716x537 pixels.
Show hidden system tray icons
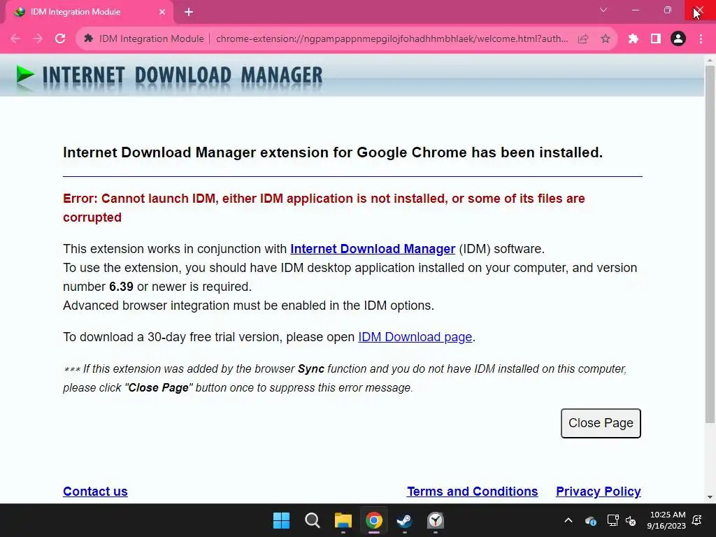[x=568, y=520]
